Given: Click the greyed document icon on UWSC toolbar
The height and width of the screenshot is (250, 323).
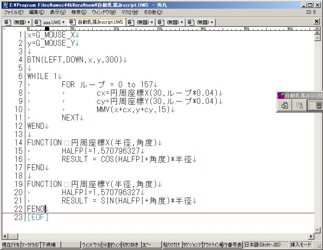Looking at the screenshot, I should pos(300,105).
